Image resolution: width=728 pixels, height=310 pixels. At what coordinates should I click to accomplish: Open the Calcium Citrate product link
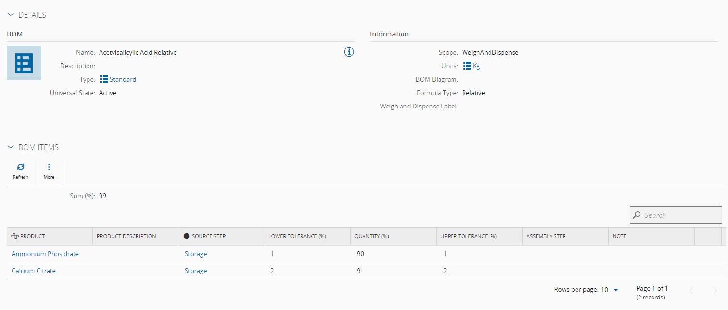(34, 271)
